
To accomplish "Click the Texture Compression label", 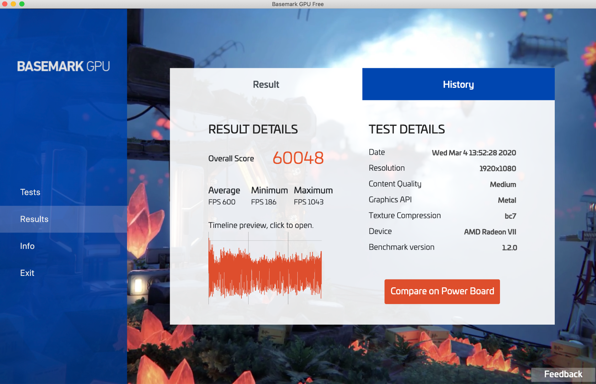I will click(405, 215).
